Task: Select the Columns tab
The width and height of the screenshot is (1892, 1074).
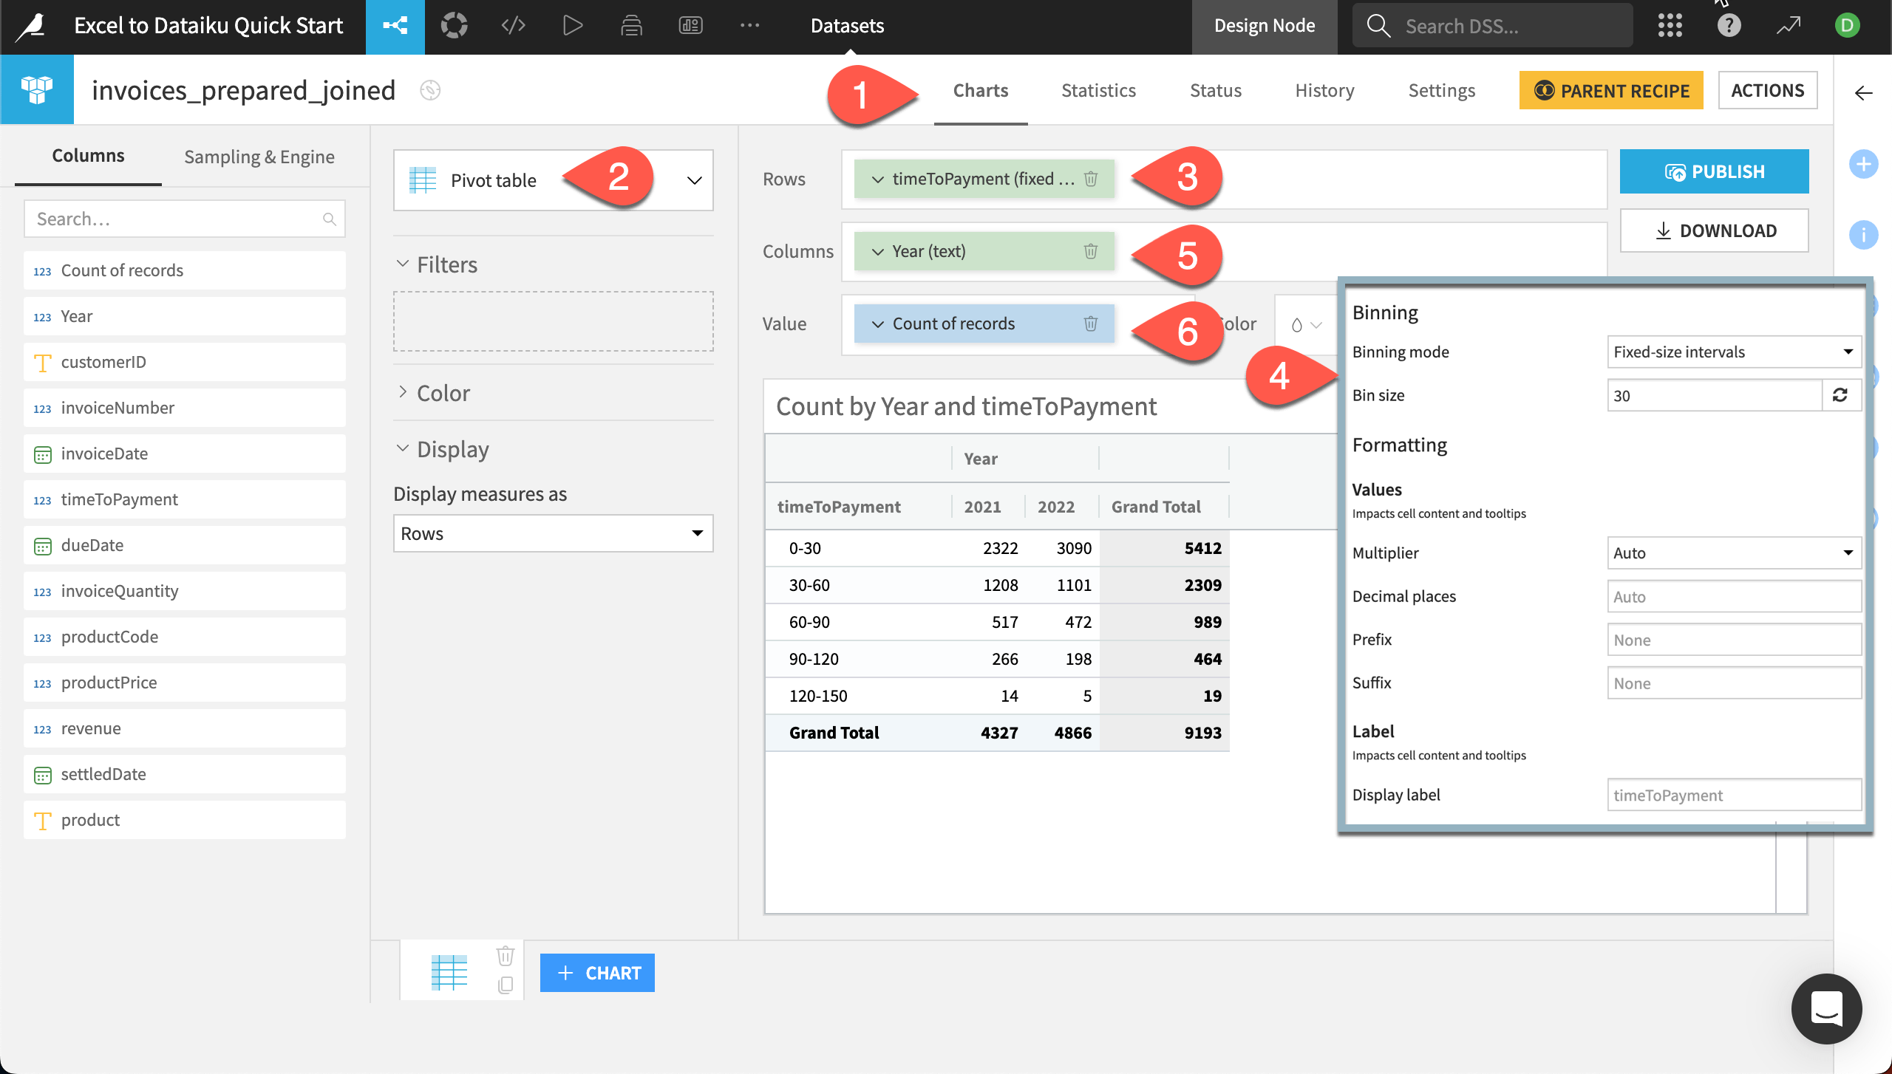Action: click(88, 155)
